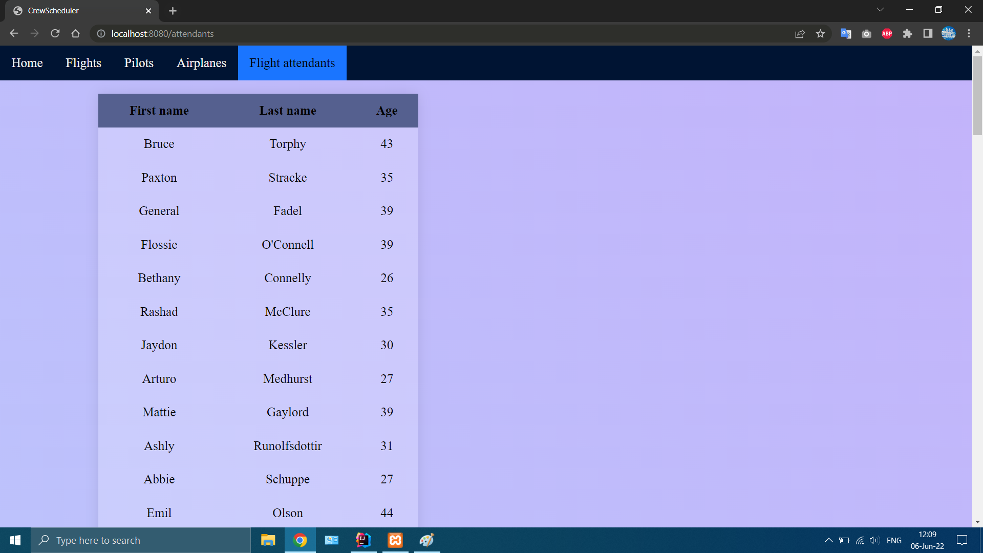
Task: Navigate to the Airplanes page
Action: 201,63
